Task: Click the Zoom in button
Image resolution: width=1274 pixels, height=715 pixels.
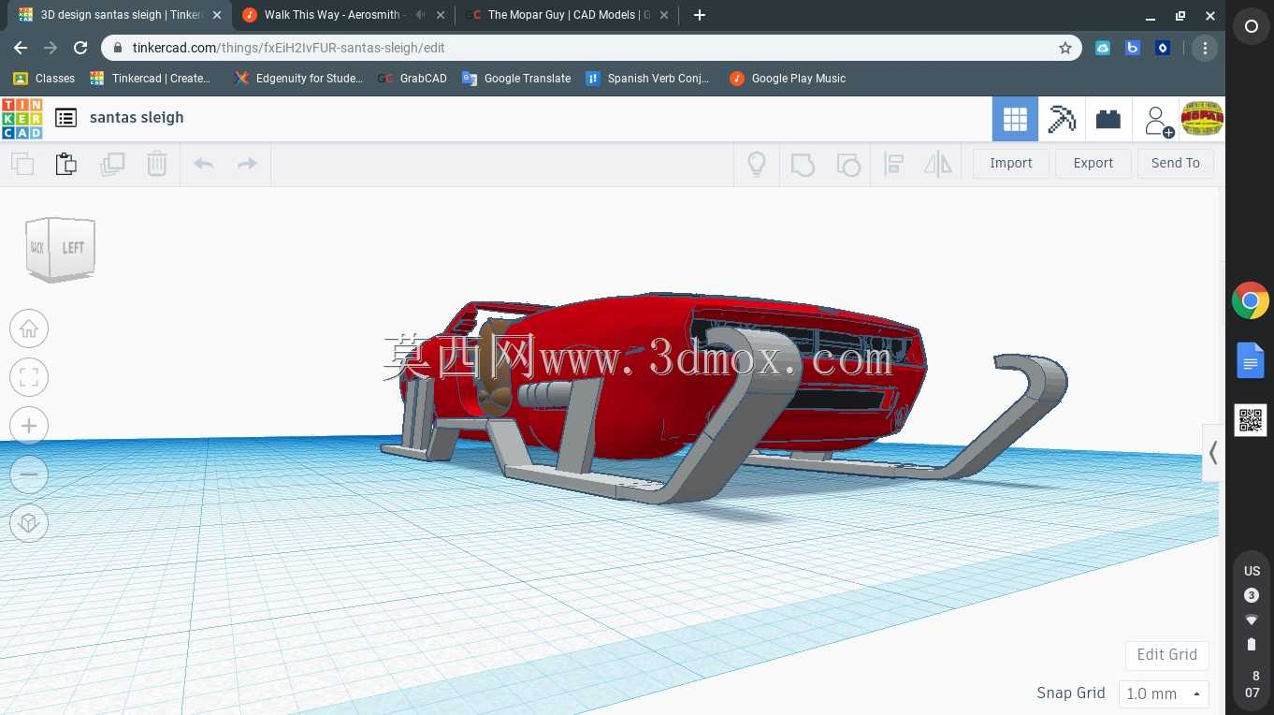Action: pyautogui.click(x=29, y=426)
